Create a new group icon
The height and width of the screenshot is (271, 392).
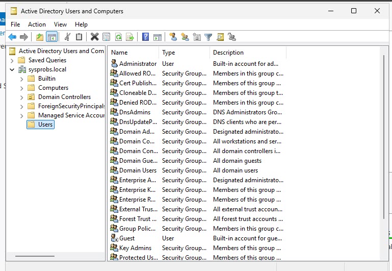[x=185, y=37]
